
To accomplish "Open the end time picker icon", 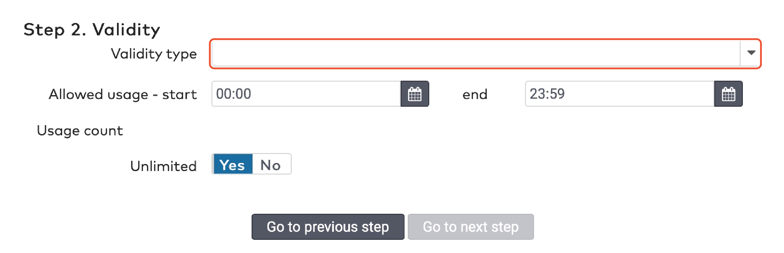I will click(728, 94).
